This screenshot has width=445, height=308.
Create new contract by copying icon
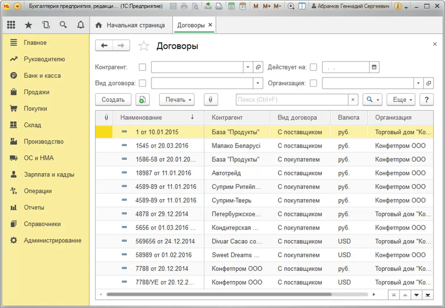(x=142, y=99)
